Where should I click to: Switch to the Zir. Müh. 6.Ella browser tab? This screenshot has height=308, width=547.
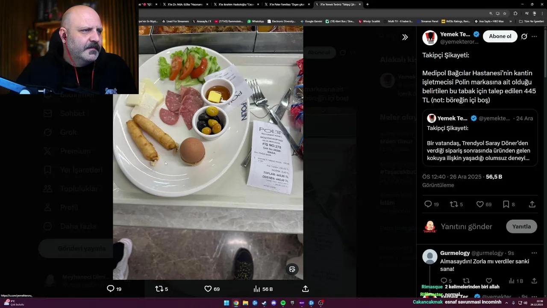pos(185,4)
